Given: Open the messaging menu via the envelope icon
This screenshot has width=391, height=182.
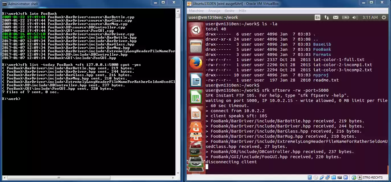Looking at the screenshot, I should click(335, 17).
